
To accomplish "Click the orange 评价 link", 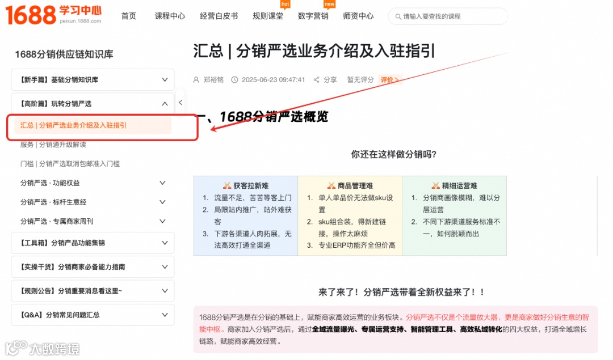I will (x=390, y=79).
